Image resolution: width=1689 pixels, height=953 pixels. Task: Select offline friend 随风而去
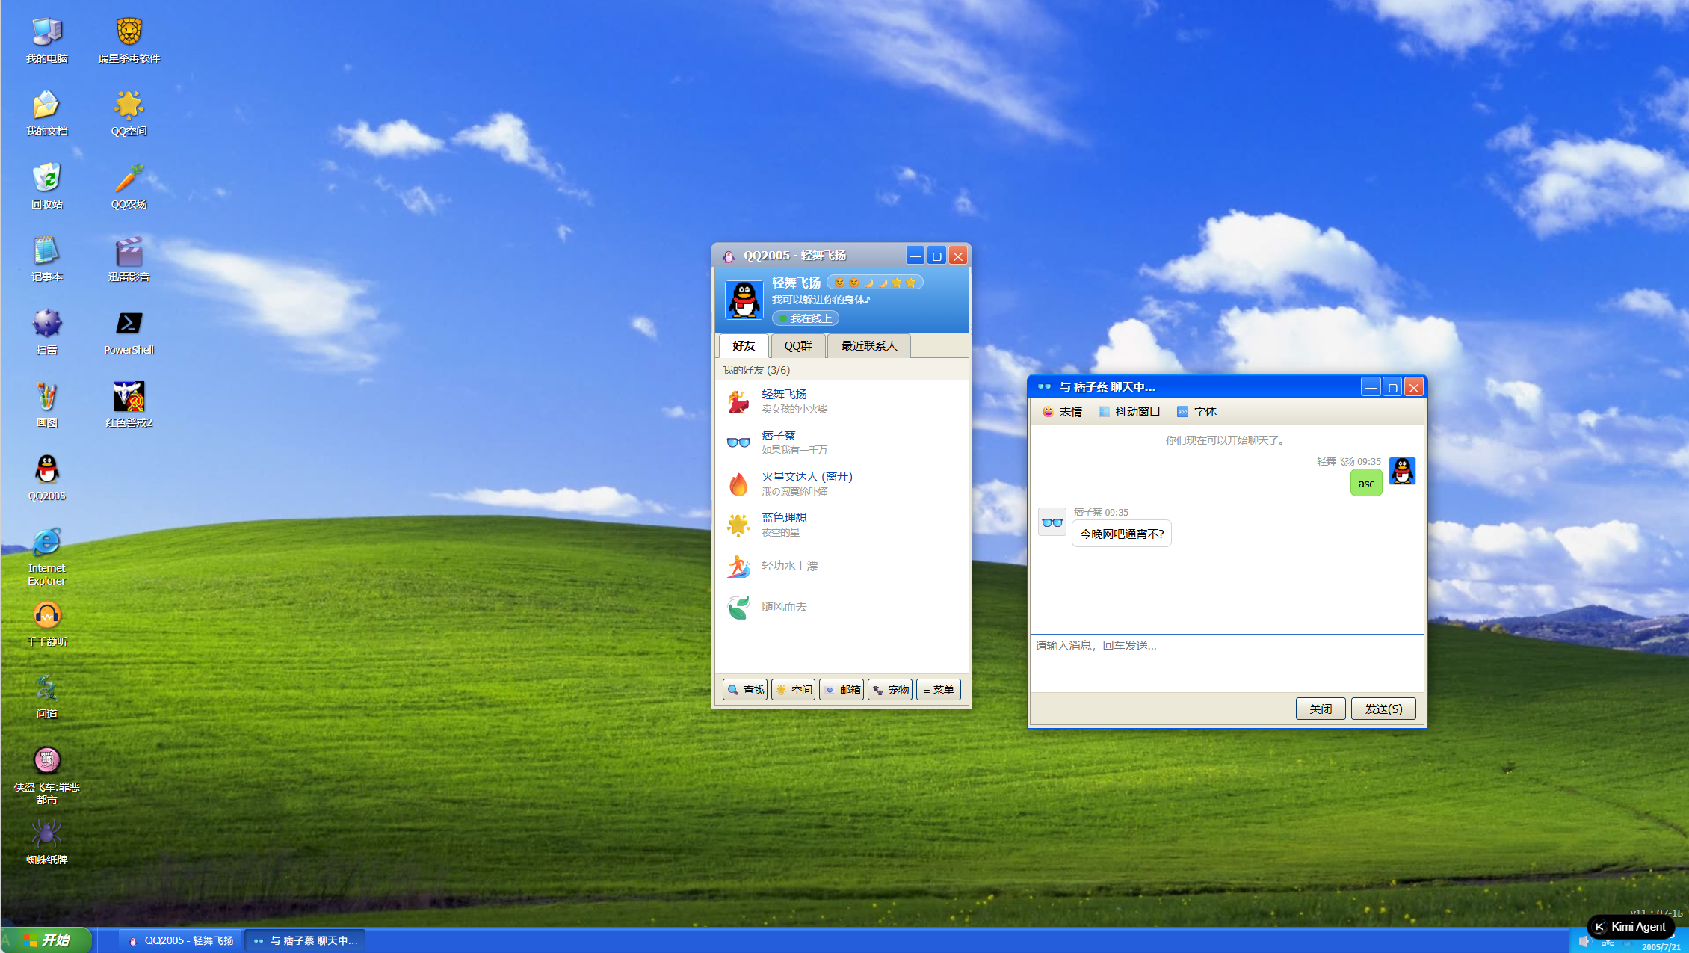842,607
